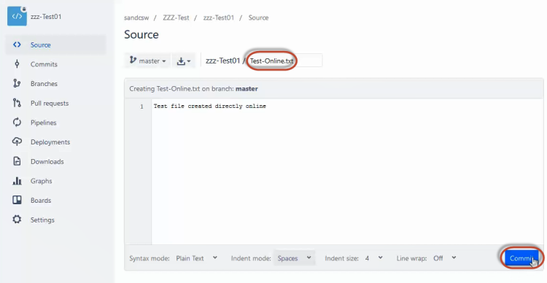Click Source breadcrumb link
The image size is (547, 283).
click(x=258, y=18)
